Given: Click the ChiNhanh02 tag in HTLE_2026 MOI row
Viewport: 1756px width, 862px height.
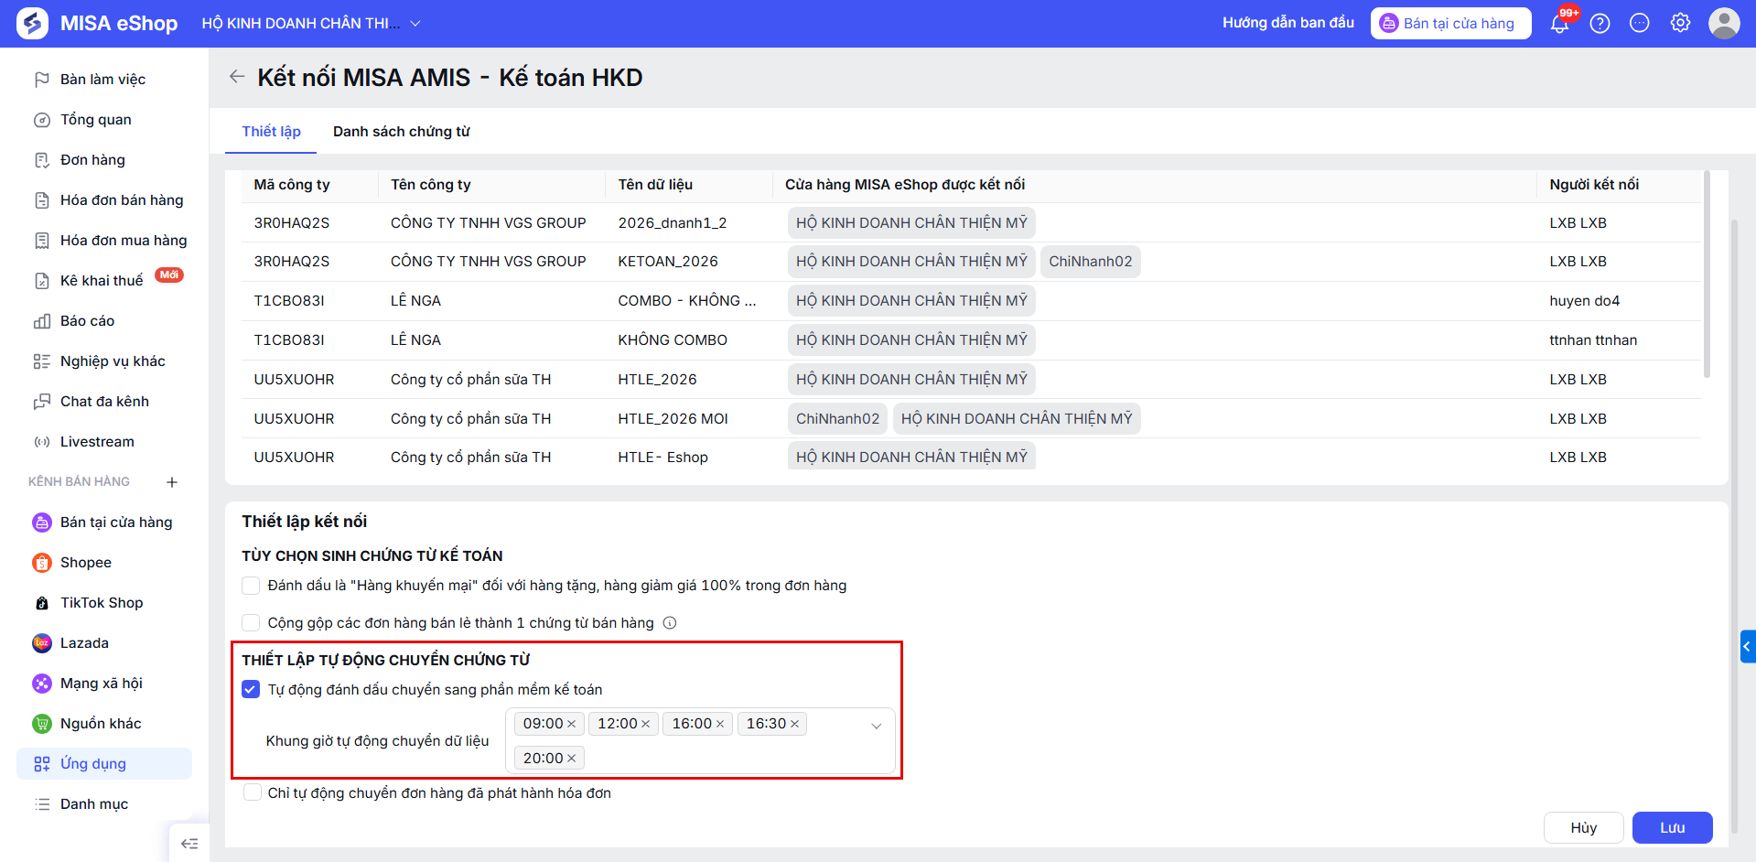Looking at the screenshot, I should 837,419.
